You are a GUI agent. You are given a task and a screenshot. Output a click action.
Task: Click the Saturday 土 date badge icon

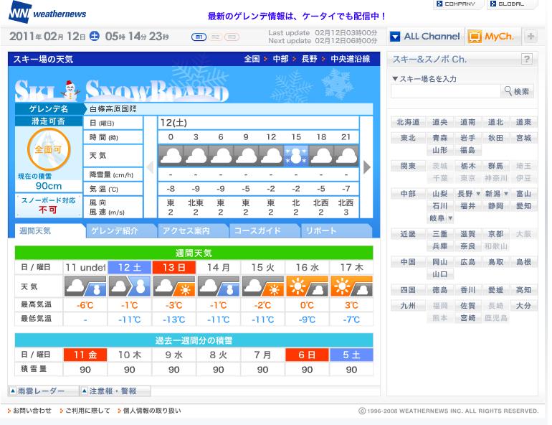[95, 36]
